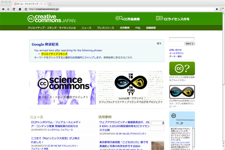Click CC BY-SA,JIS,アクセシビリティ tags
Image resolution: width=225 pixels, height=150 pixels.
coord(131,133)
